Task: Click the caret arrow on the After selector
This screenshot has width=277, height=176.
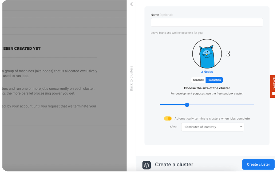Action: [241, 127]
